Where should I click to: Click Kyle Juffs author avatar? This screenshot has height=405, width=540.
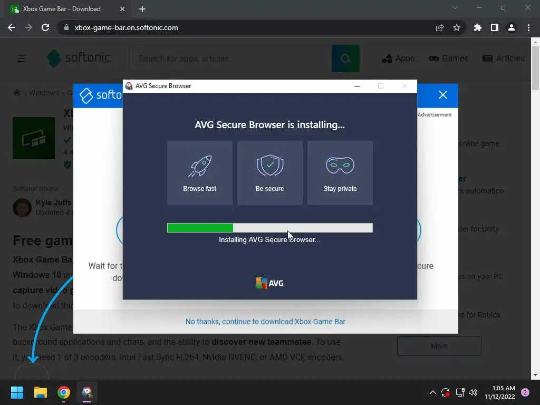coord(22,208)
